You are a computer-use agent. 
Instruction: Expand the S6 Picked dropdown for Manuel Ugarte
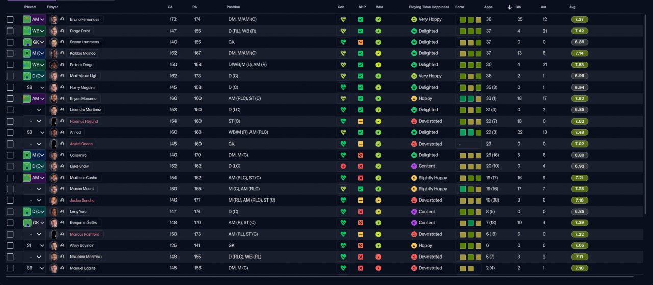34,268
